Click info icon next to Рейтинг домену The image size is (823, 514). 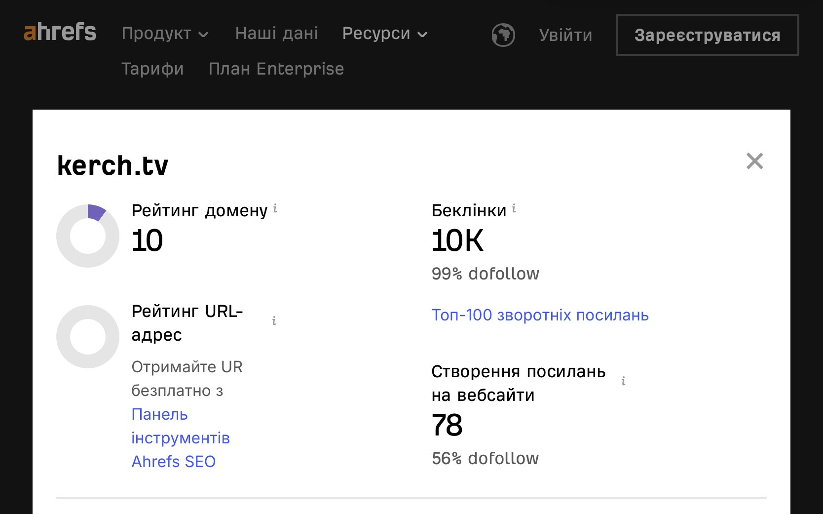point(275,209)
